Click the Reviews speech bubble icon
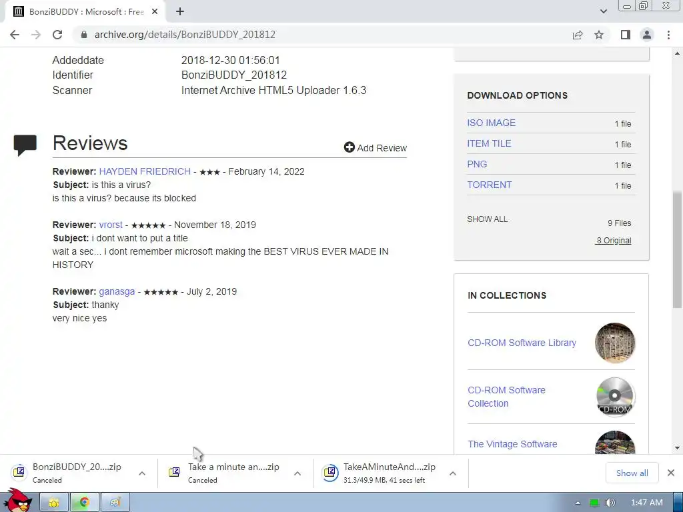The image size is (683, 512). tap(25, 145)
